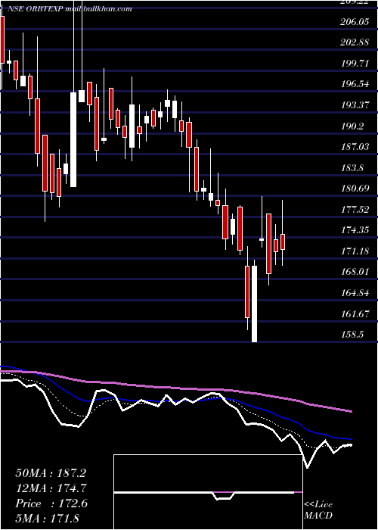Click the 190.2 price axis label
Screen dimensions: 378x530
coord(353,126)
